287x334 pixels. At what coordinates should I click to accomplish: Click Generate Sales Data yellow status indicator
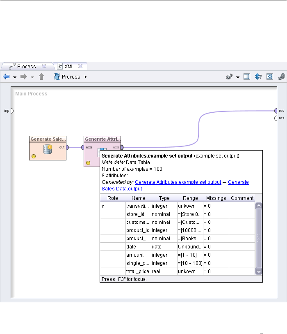click(33, 156)
